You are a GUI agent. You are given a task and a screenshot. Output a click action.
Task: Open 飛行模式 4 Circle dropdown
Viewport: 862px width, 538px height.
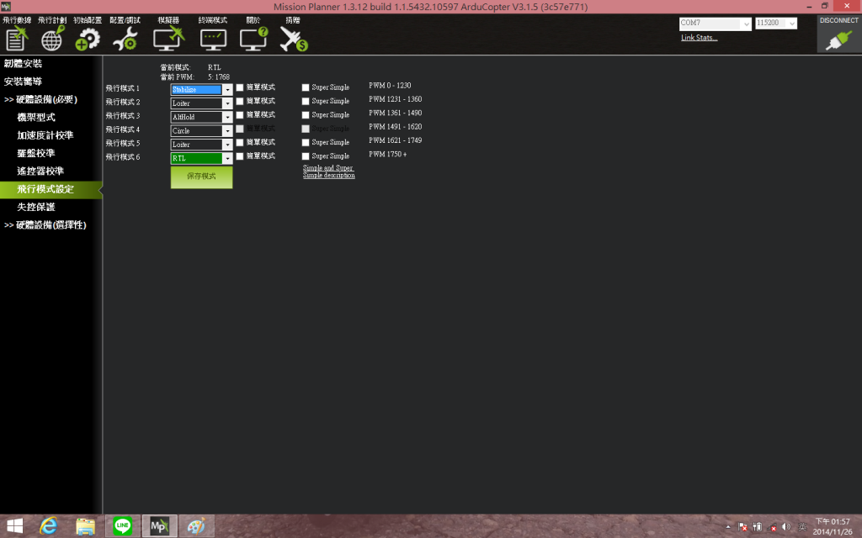coord(227,130)
